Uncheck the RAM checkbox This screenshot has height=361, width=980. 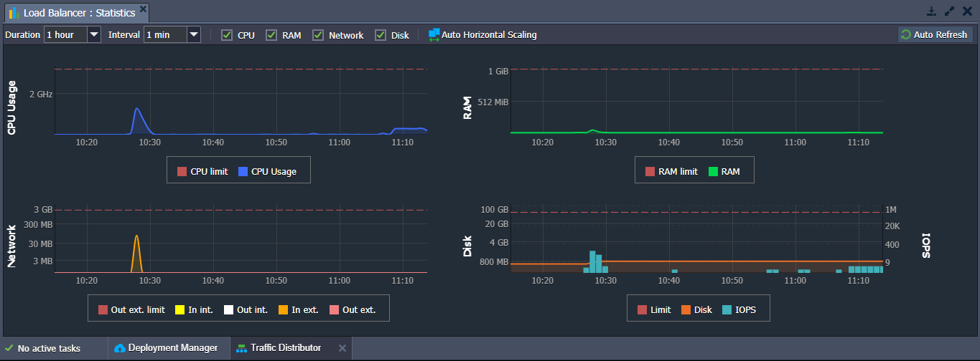pyautogui.click(x=271, y=34)
